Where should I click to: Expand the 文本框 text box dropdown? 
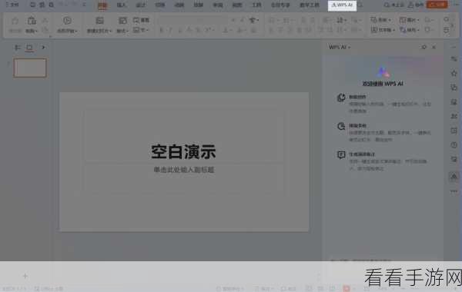point(383,30)
